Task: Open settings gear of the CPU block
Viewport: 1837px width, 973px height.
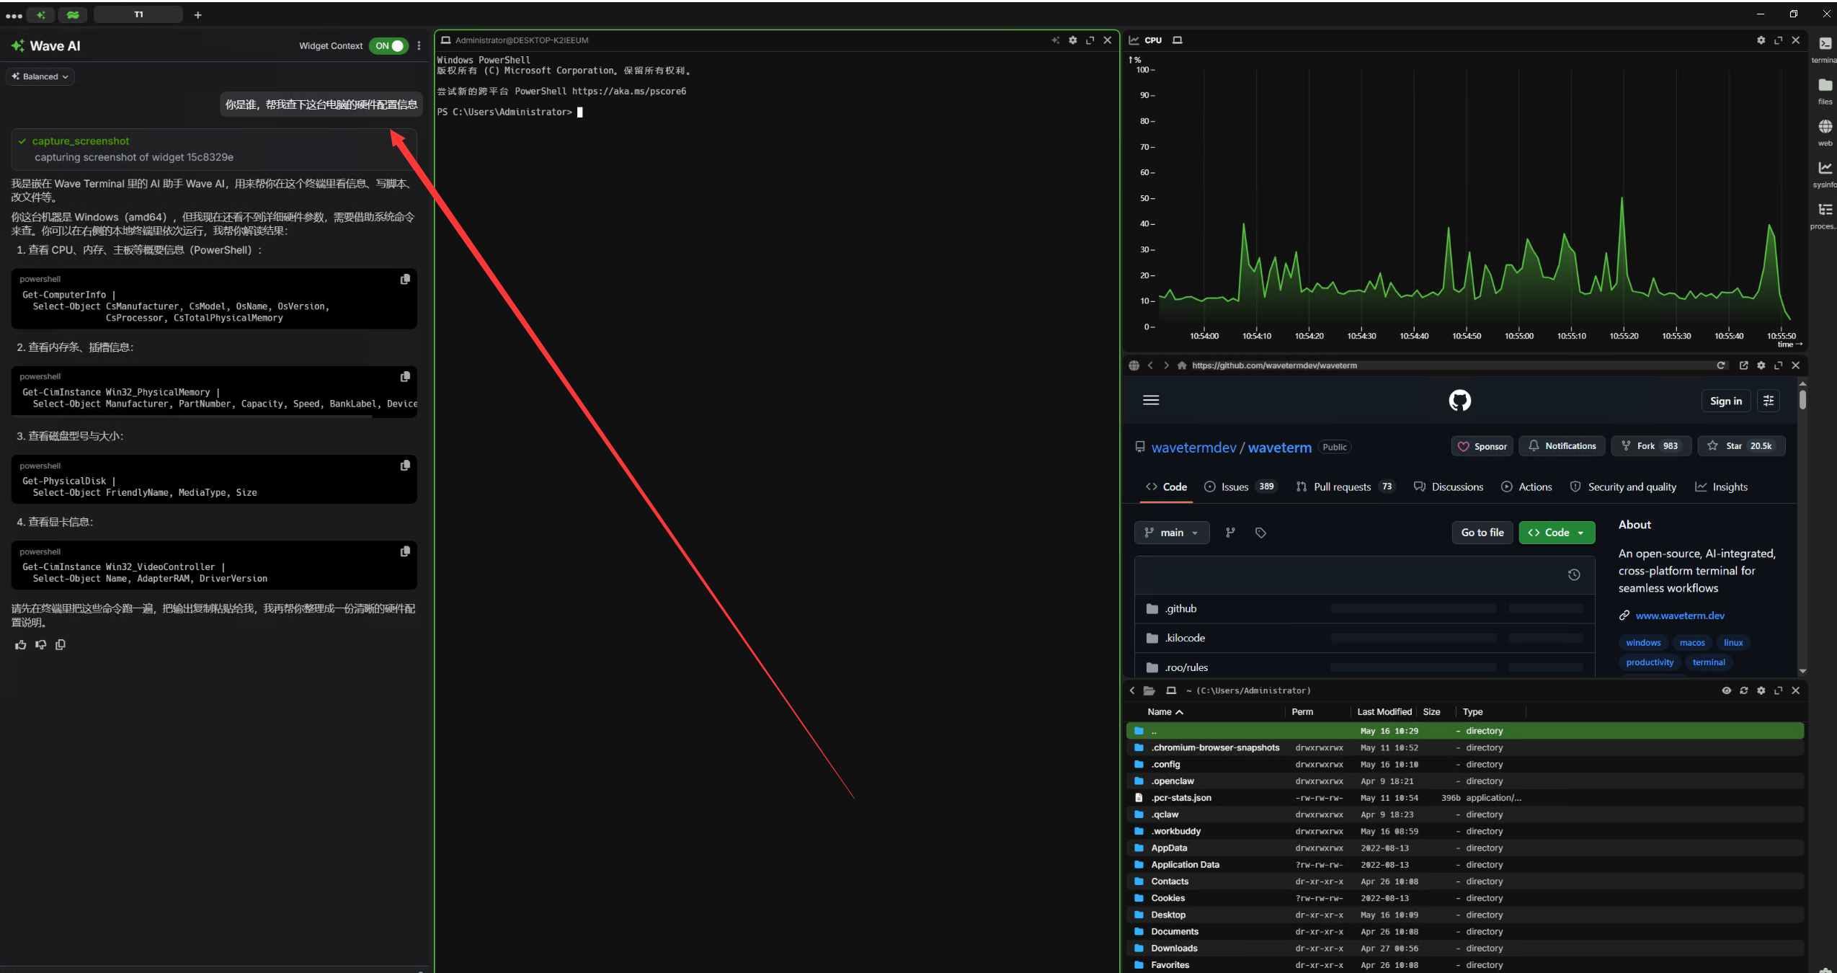Action: (1761, 40)
